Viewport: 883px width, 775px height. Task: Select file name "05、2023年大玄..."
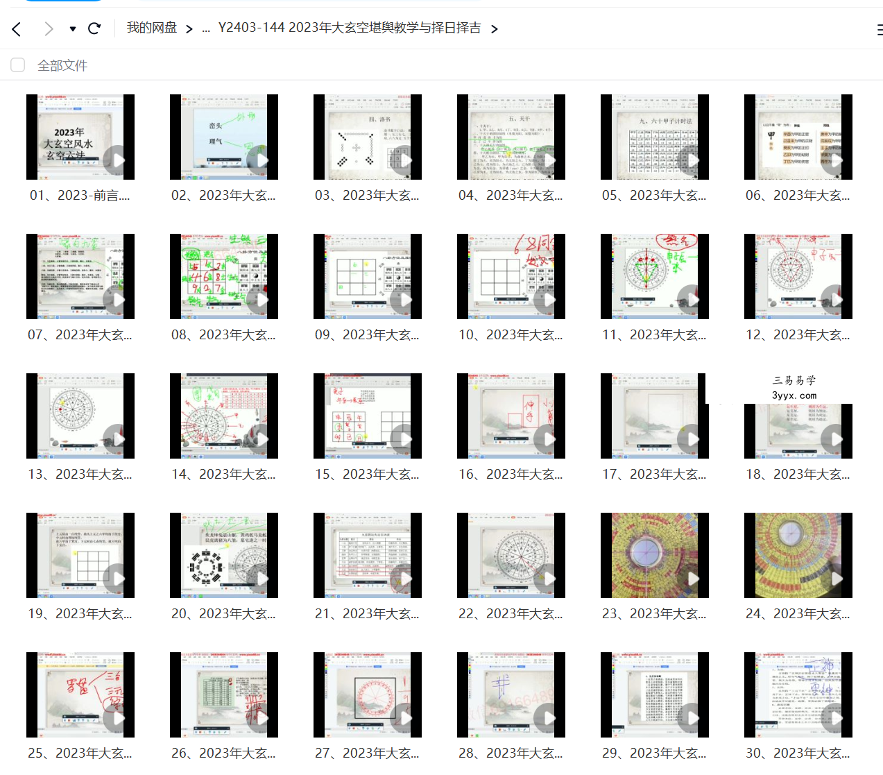654,196
